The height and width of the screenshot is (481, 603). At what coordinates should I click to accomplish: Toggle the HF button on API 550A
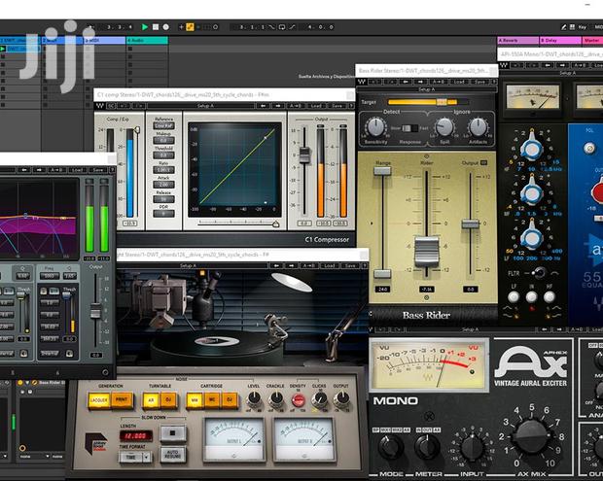click(x=550, y=297)
